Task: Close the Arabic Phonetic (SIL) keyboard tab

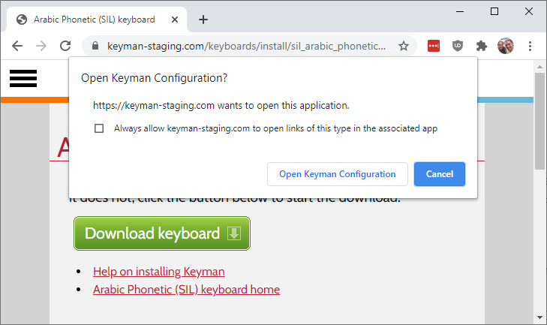Action: coord(175,20)
